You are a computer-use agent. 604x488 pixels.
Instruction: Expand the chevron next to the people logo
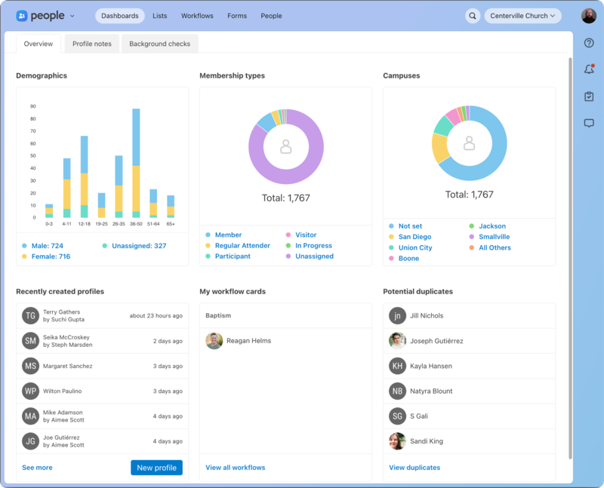tap(71, 15)
